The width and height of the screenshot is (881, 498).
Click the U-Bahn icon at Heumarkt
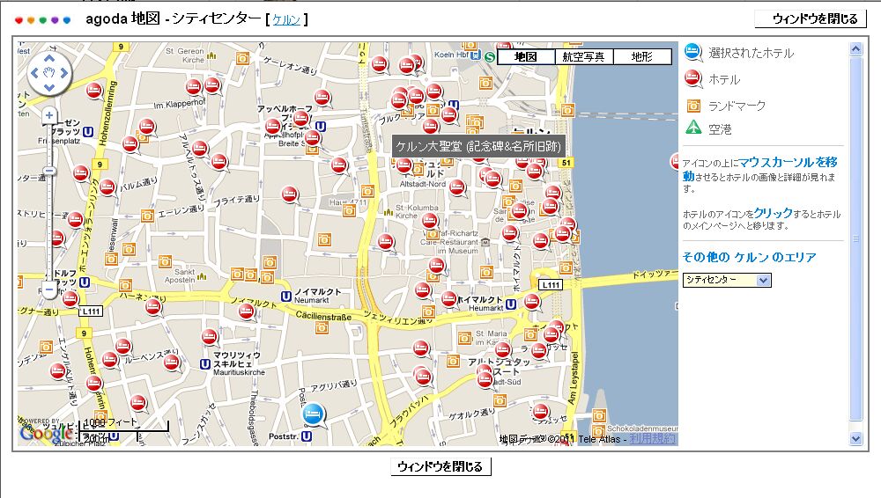pyautogui.click(x=511, y=304)
